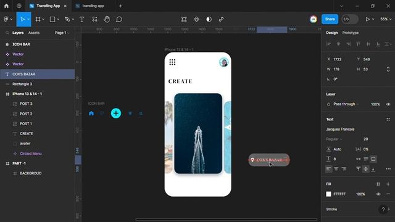Switch to the Prototype tab
Screen dimensions: 395x222
click(x=351, y=33)
